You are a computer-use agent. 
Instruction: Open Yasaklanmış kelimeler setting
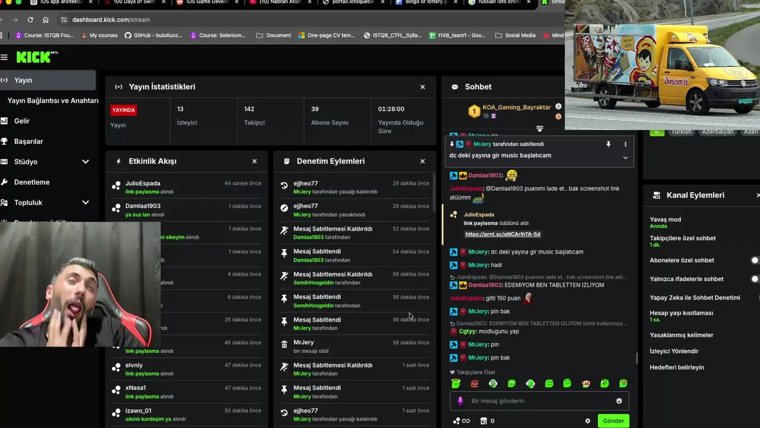(x=681, y=335)
